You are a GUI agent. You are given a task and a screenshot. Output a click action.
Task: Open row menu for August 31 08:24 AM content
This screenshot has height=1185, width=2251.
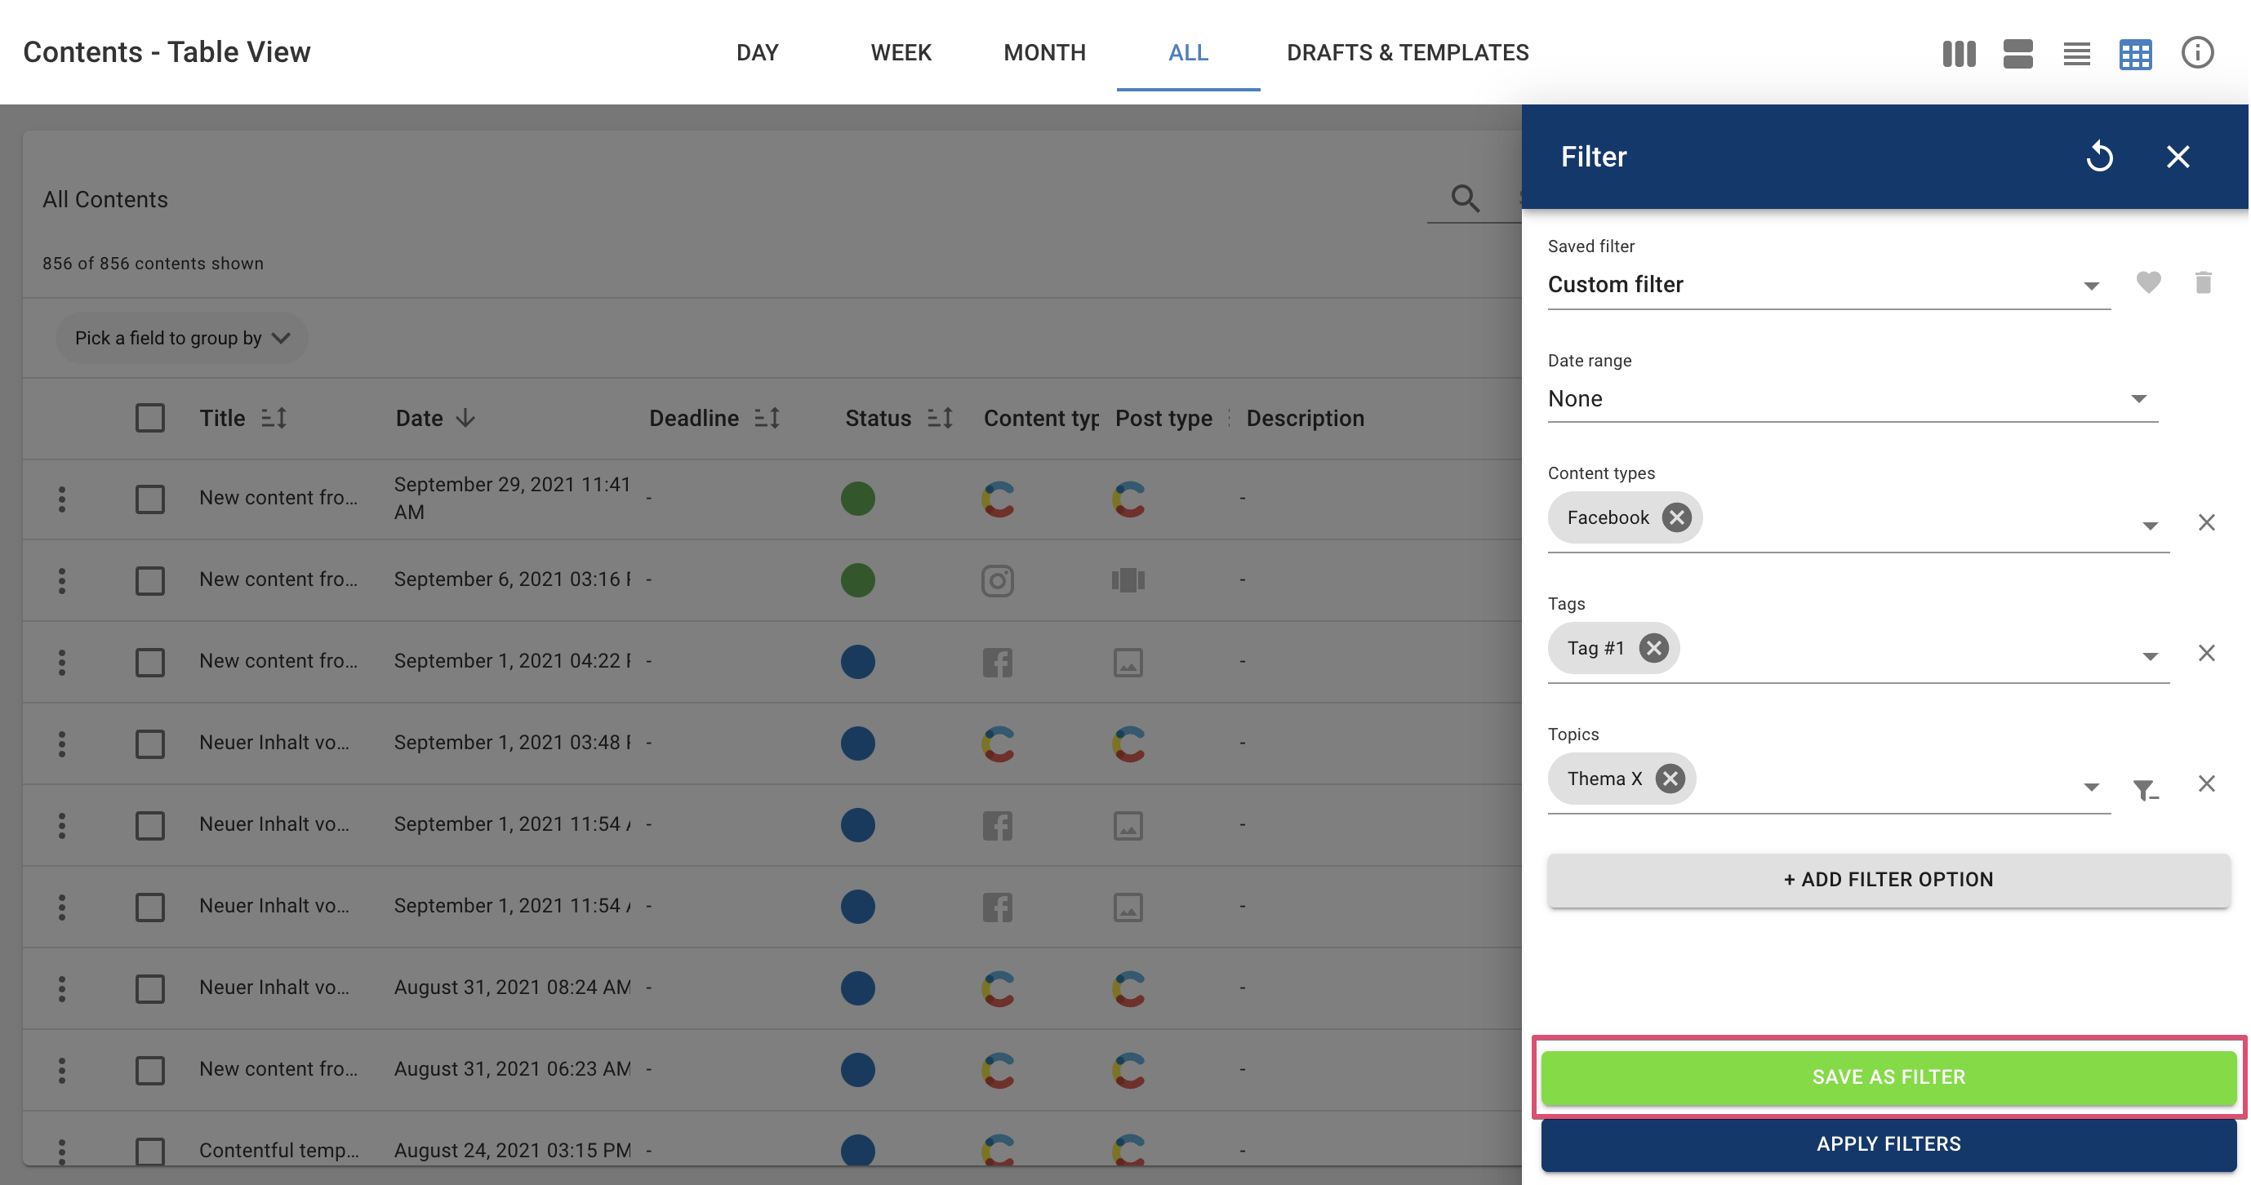(x=61, y=988)
